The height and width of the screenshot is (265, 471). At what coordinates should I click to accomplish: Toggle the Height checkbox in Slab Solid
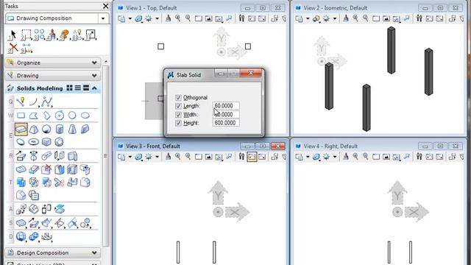coord(178,123)
